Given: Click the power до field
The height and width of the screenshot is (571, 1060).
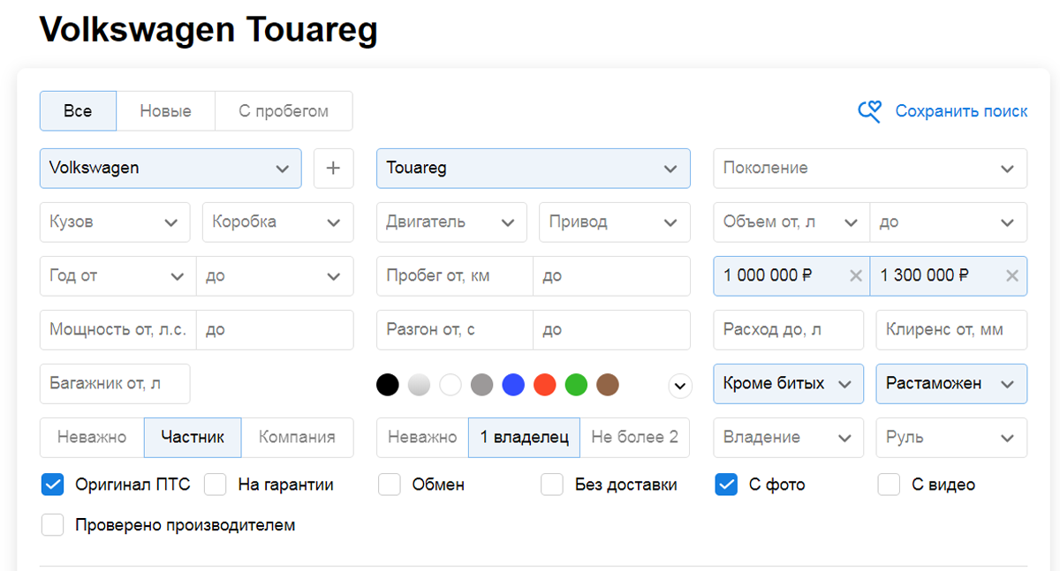Looking at the screenshot, I should (275, 330).
